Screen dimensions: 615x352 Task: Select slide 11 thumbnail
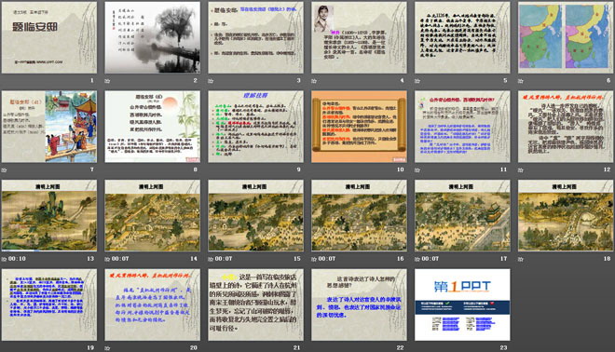(x=462, y=127)
